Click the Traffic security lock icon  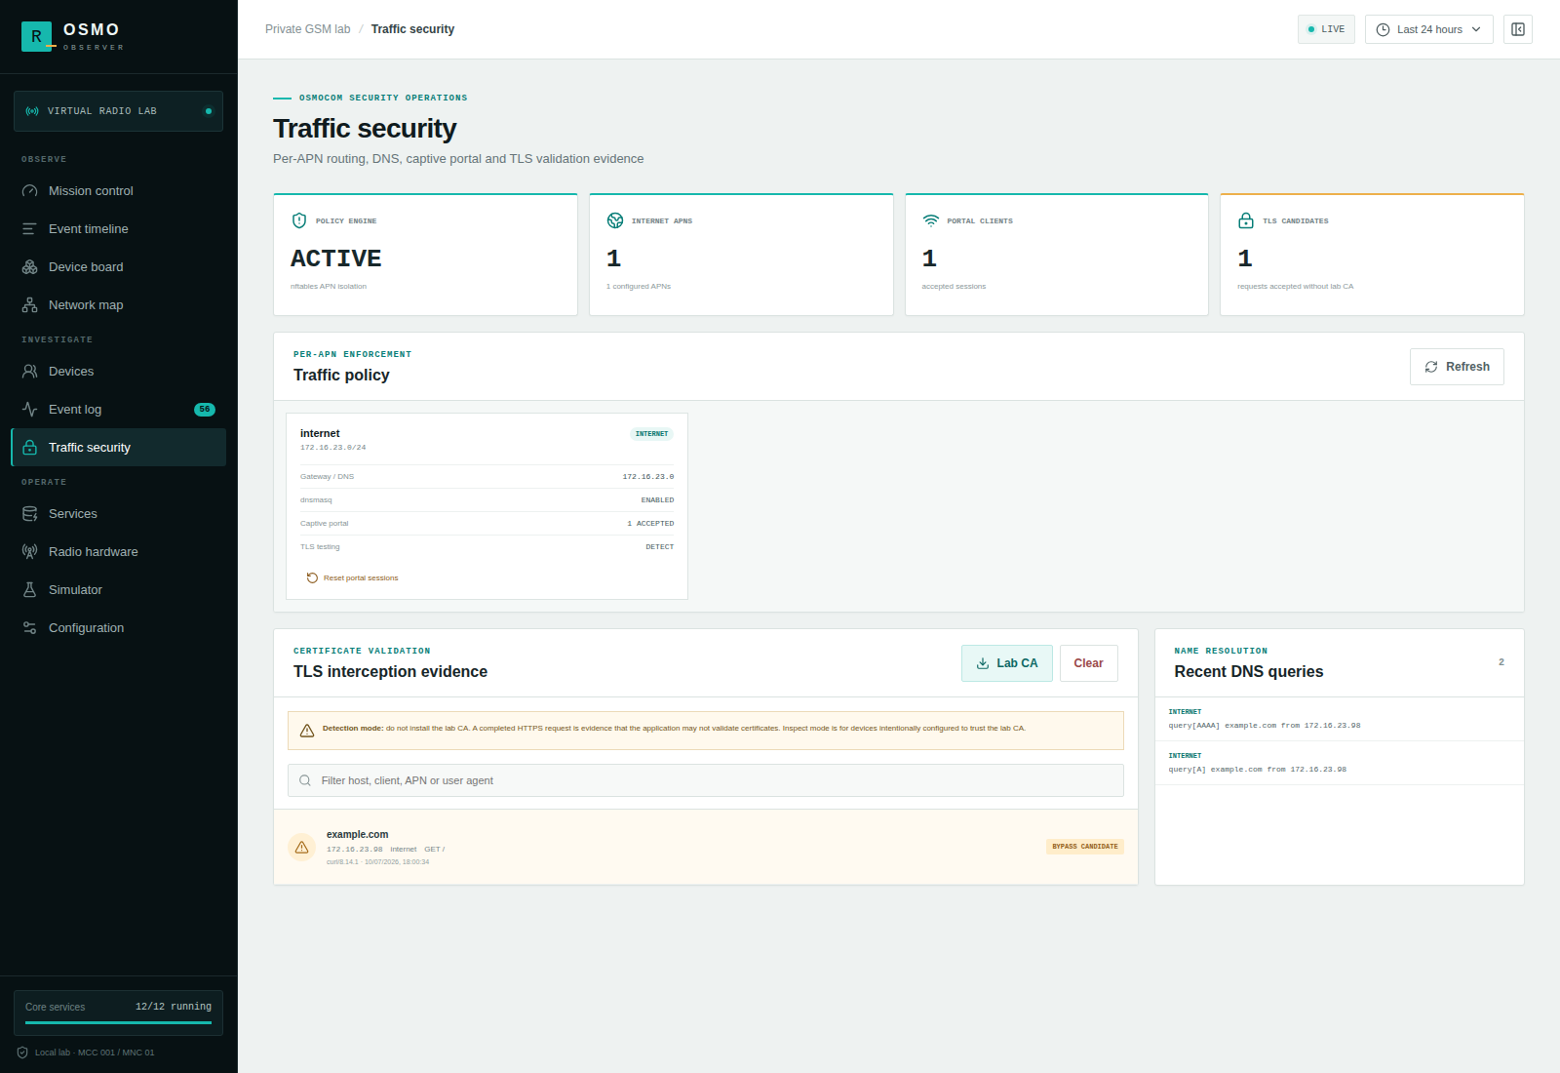(x=30, y=448)
